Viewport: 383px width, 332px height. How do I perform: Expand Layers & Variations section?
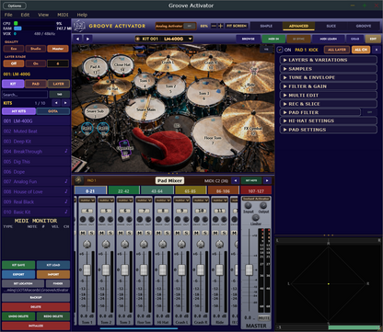329,60
